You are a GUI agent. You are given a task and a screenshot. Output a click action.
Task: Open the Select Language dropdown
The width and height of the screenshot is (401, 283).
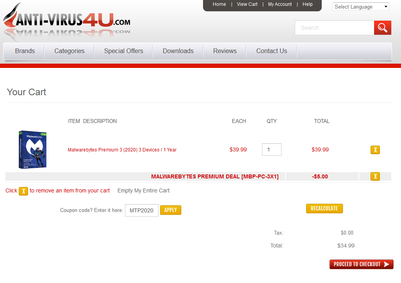(361, 7)
